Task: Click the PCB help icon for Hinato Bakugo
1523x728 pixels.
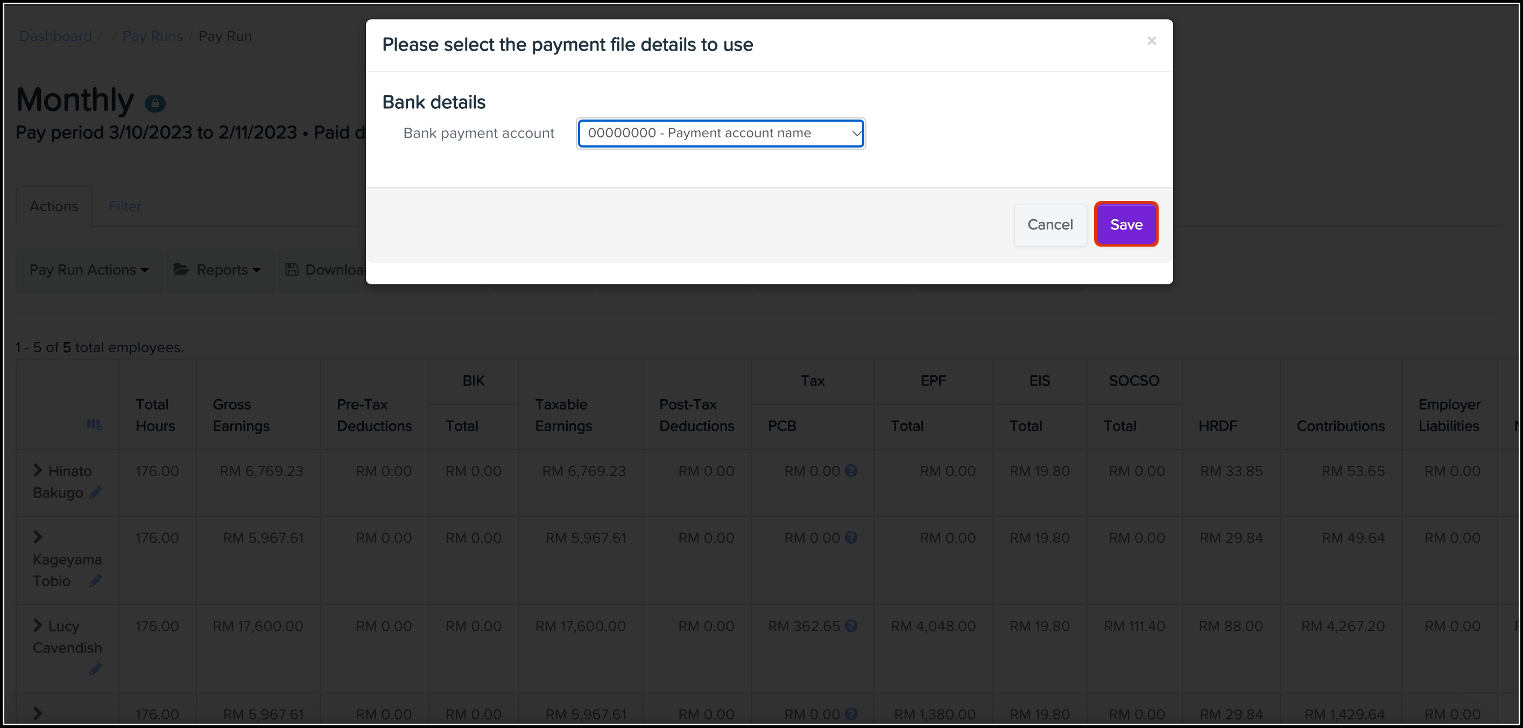Action: pos(851,471)
